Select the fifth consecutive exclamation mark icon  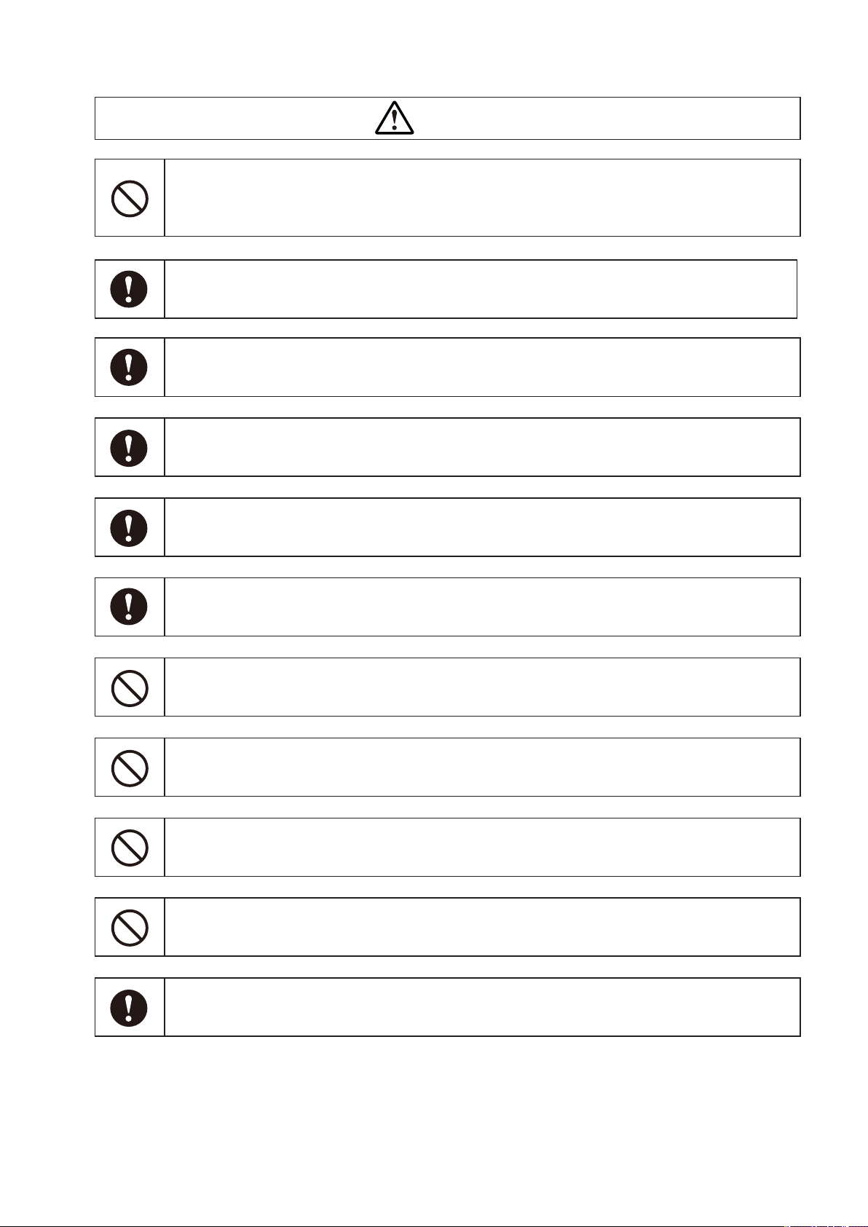[129, 607]
